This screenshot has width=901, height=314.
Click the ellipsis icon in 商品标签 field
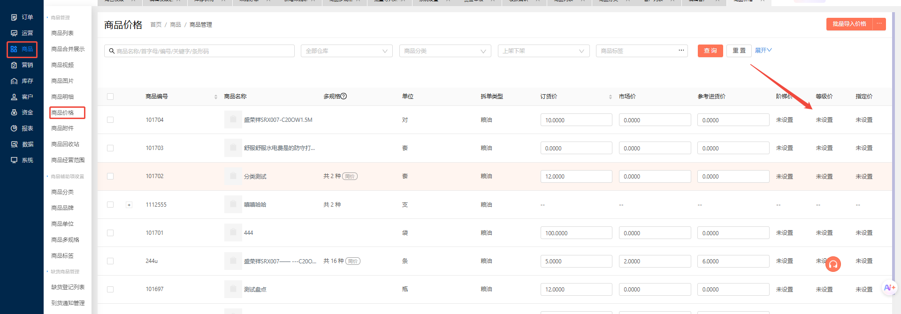(681, 50)
